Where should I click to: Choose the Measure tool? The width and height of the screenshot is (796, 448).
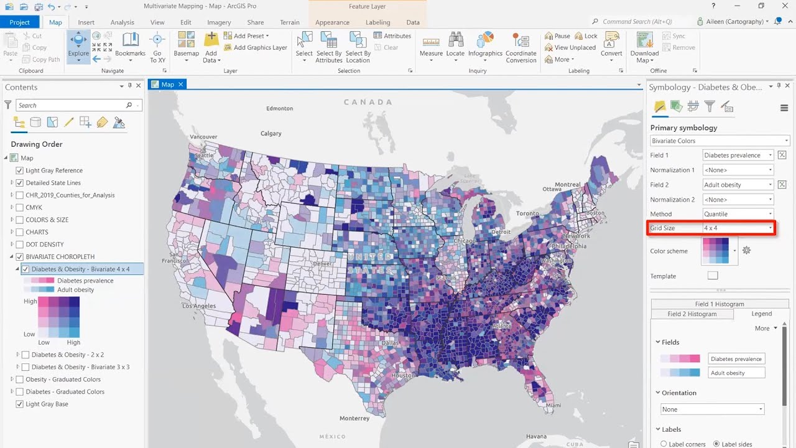pos(431,47)
